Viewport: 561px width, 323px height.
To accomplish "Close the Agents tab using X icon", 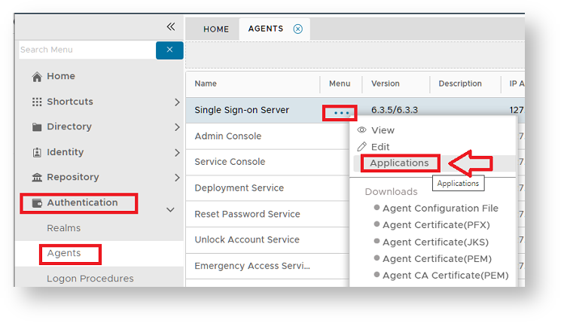I will tap(297, 29).
